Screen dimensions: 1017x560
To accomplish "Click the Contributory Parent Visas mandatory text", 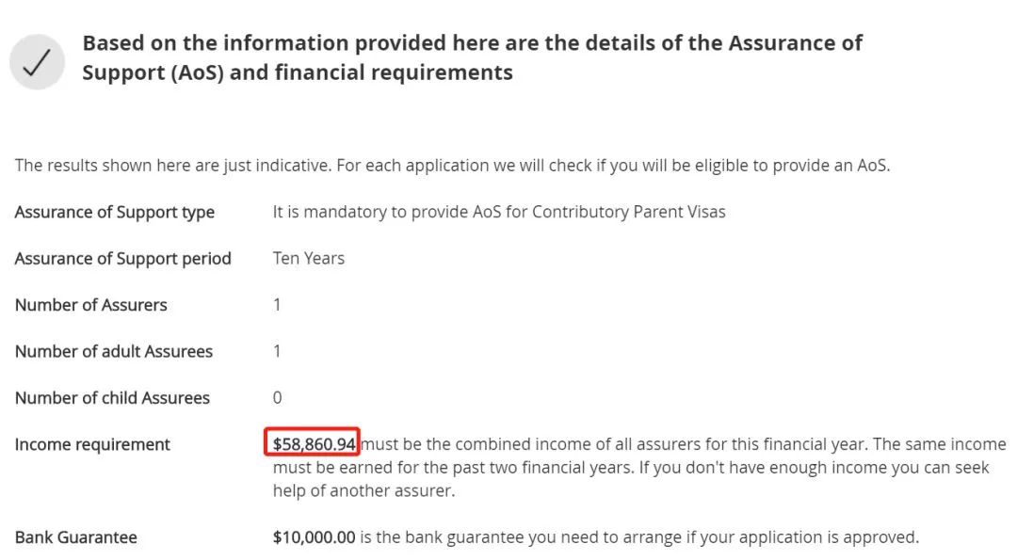I will click(499, 212).
